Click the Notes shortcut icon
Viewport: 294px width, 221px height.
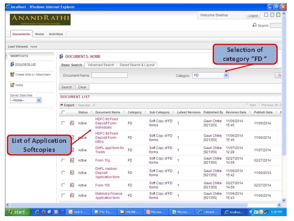[12, 85]
